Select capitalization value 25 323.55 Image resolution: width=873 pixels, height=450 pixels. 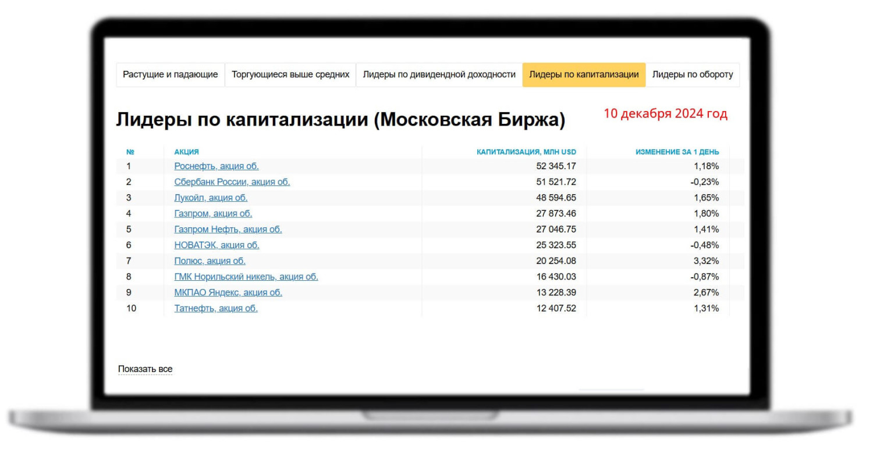click(556, 245)
